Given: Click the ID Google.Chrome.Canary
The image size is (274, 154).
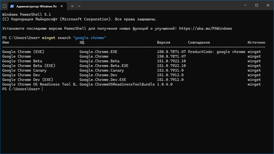Looking at the screenshot, I should pos(102,70).
